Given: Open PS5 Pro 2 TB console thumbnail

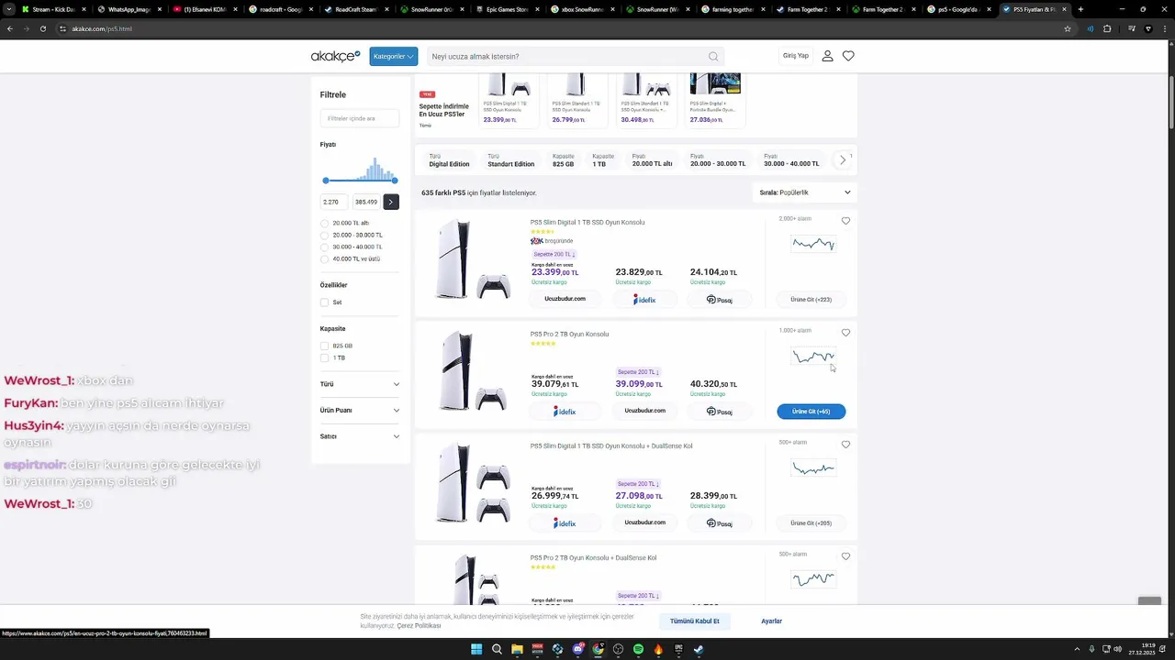Looking at the screenshot, I should tap(472, 371).
